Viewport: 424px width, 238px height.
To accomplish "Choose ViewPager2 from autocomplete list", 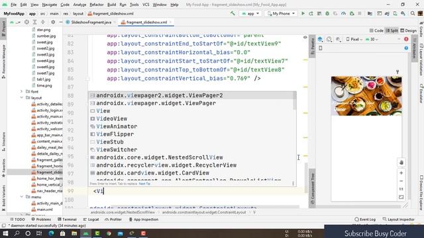I will (x=193, y=95).
